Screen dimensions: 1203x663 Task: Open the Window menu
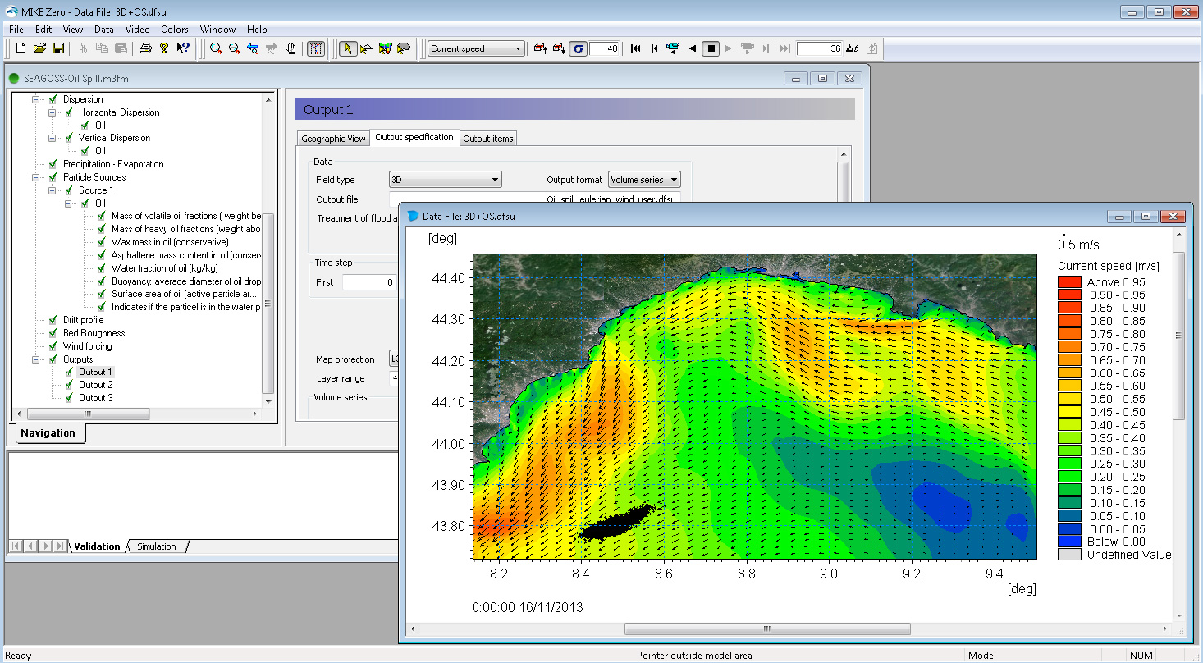click(217, 29)
